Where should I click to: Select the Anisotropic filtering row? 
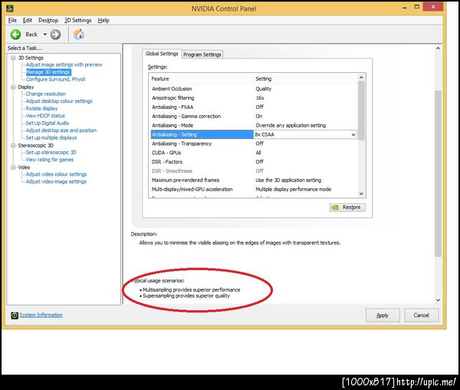(x=254, y=97)
